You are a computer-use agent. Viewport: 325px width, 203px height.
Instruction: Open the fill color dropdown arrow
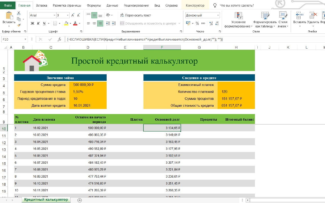70,24
